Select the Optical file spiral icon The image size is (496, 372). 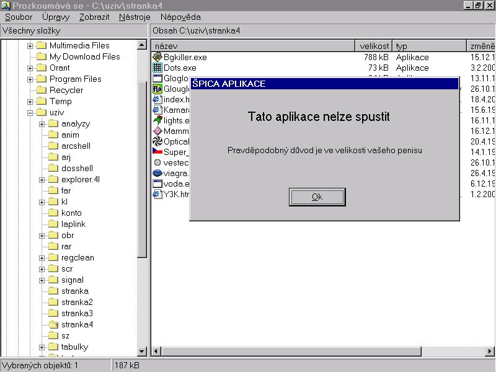[x=157, y=141]
